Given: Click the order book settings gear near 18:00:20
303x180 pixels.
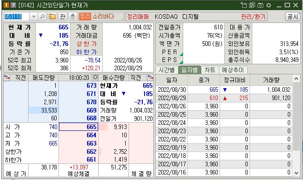Looking at the screenshot, I should 95,78.
